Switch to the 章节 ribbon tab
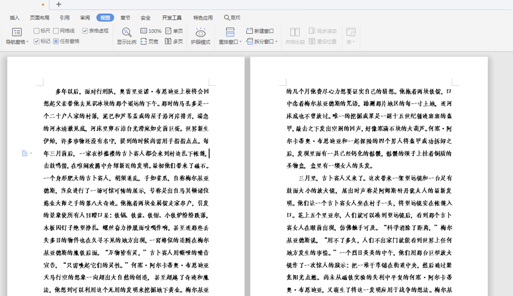The height and width of the screenshot is (296, 513). 125,18
